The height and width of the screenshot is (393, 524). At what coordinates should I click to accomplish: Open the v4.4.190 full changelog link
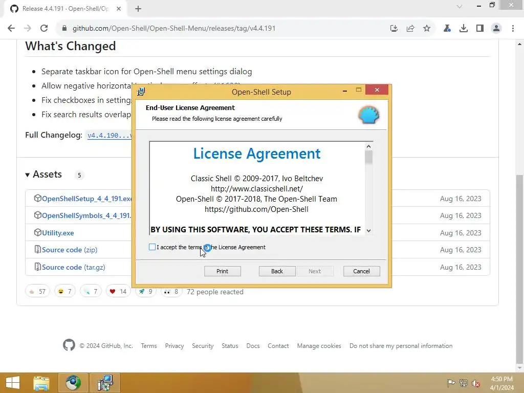click(x=110, y=135)
